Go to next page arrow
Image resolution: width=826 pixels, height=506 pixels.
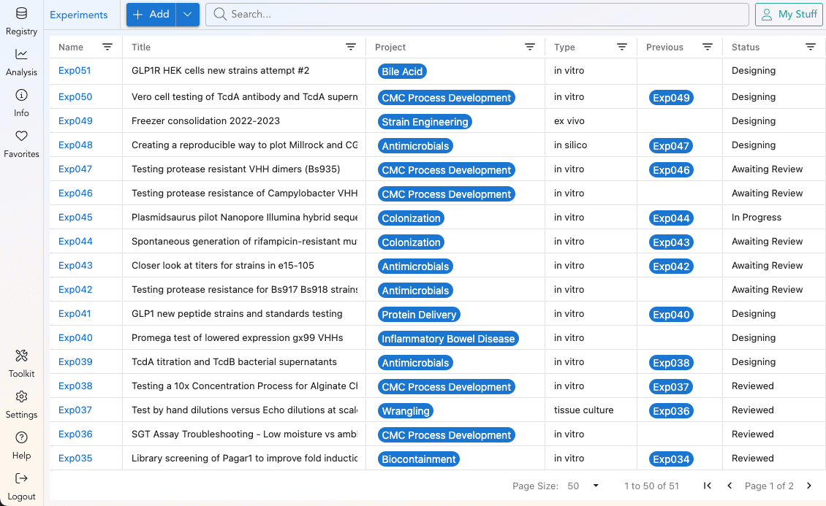click(809, 486)
